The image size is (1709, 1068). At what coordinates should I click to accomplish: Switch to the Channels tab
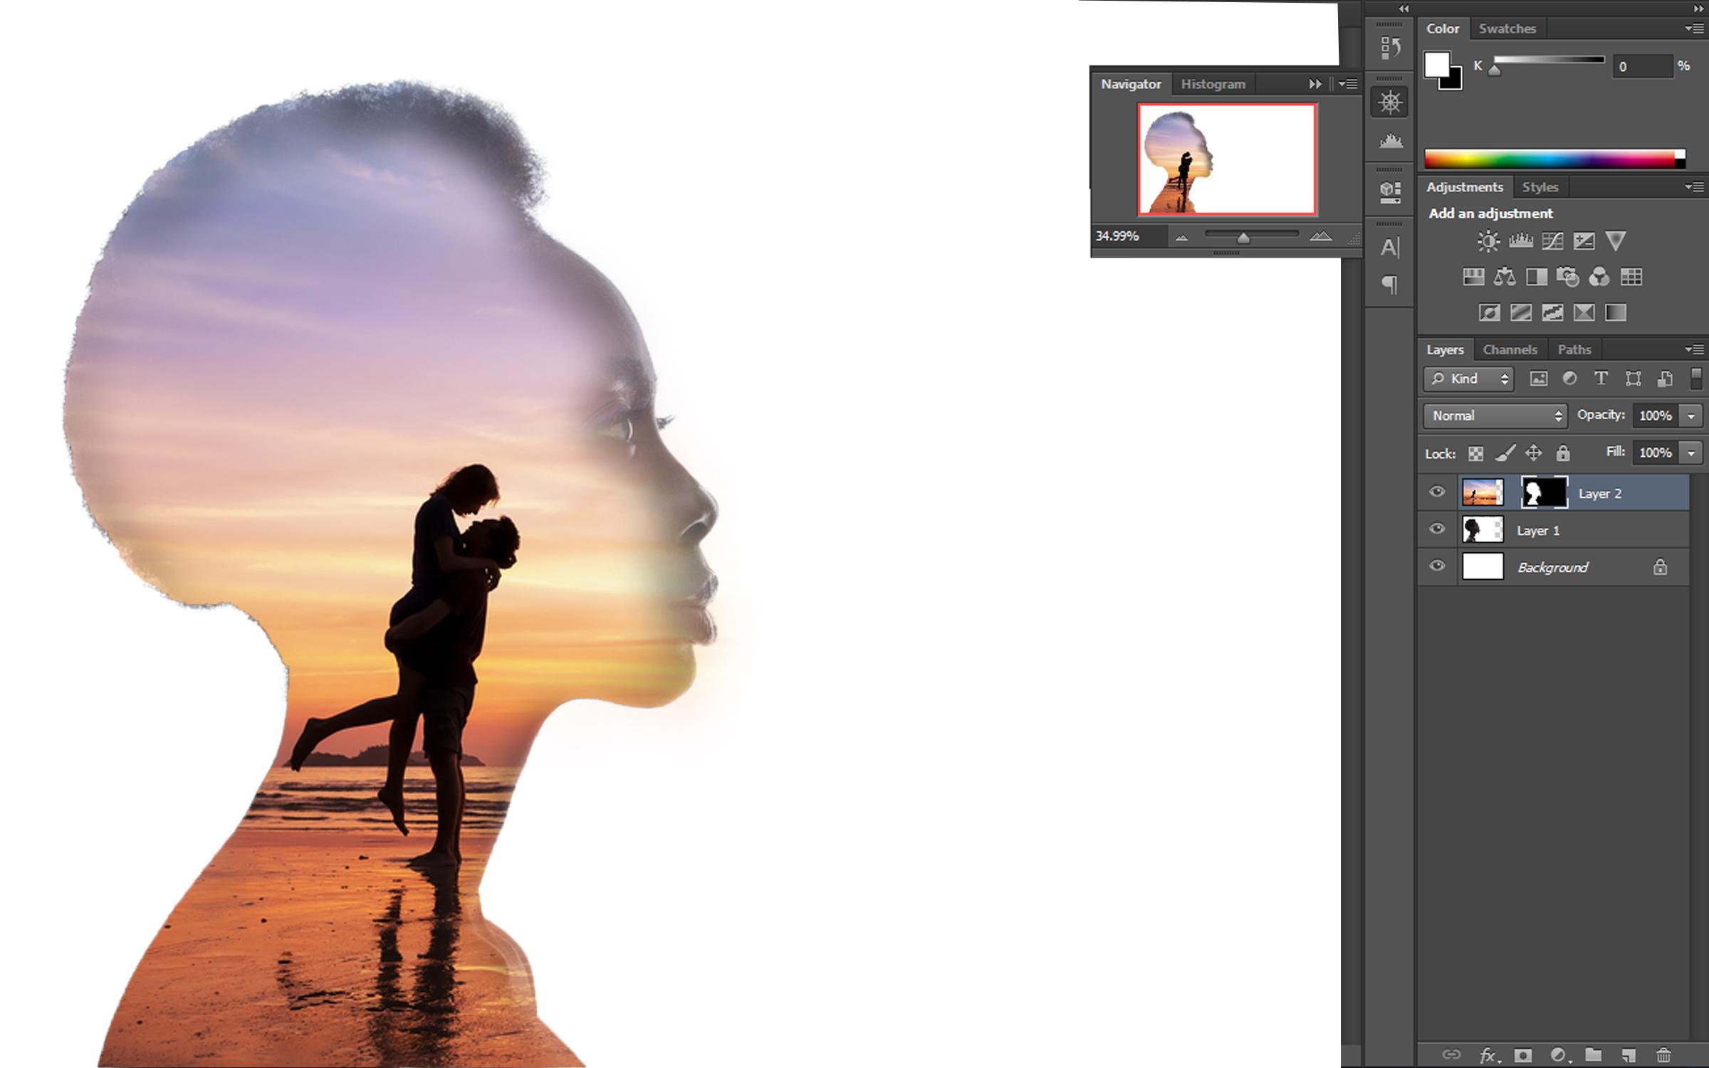coord(1511,349)
